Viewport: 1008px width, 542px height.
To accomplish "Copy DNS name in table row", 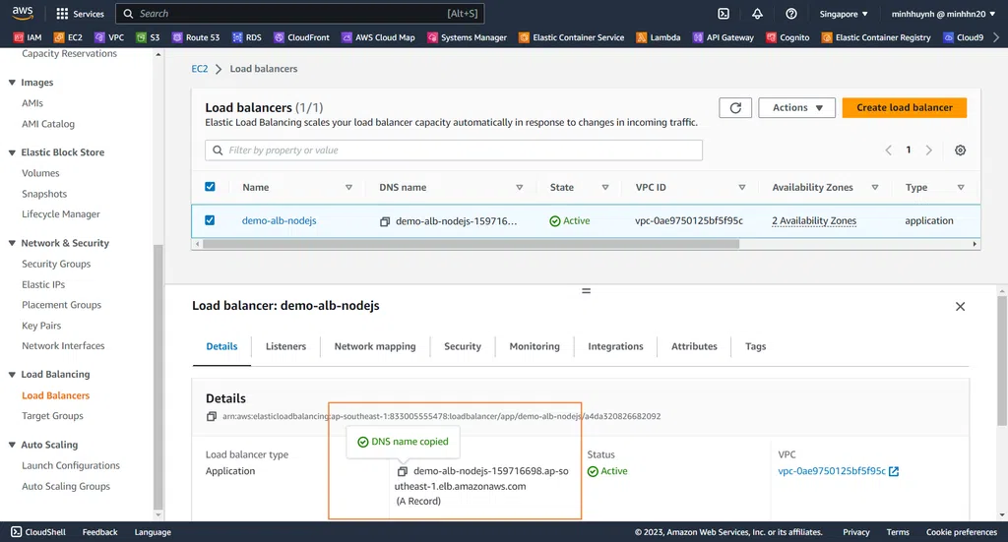I will click(385, 221).
